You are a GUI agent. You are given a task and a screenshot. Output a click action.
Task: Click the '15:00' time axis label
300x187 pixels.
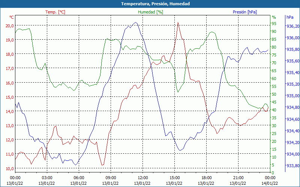pyautogui.click(x=174, y=178)
